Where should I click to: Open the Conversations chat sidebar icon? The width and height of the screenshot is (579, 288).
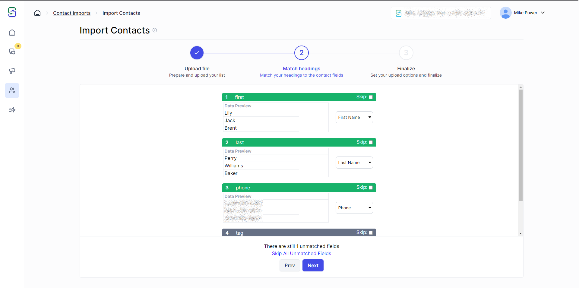12,52
